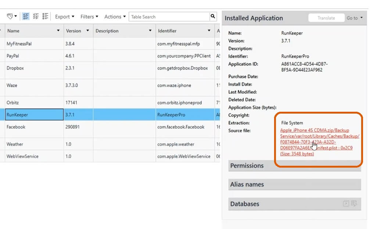Viewport: 370px width, 229px height.
Task: Open the Version column filter arrow
Action: coord(87,31)
